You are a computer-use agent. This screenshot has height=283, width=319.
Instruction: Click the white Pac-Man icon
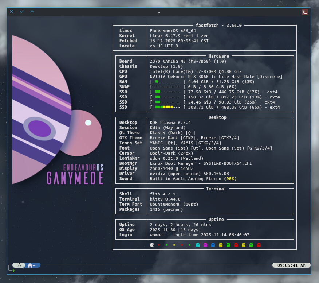pos(151,245)
